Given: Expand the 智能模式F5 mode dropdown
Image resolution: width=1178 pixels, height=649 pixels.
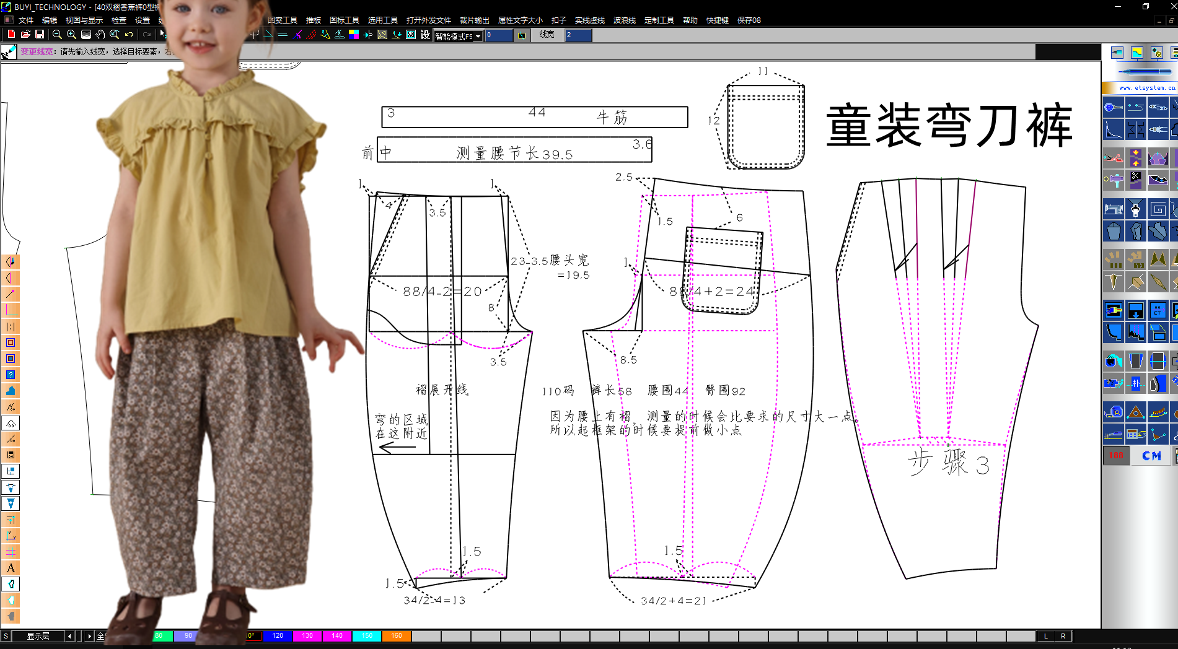Looking at the screenshot, I should click(x=478, y=37).
